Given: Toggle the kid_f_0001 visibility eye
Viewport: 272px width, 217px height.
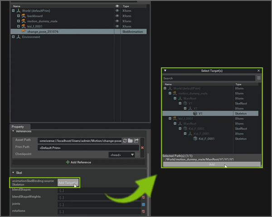Looking at the screenshot, I should [x=117, y=27].
